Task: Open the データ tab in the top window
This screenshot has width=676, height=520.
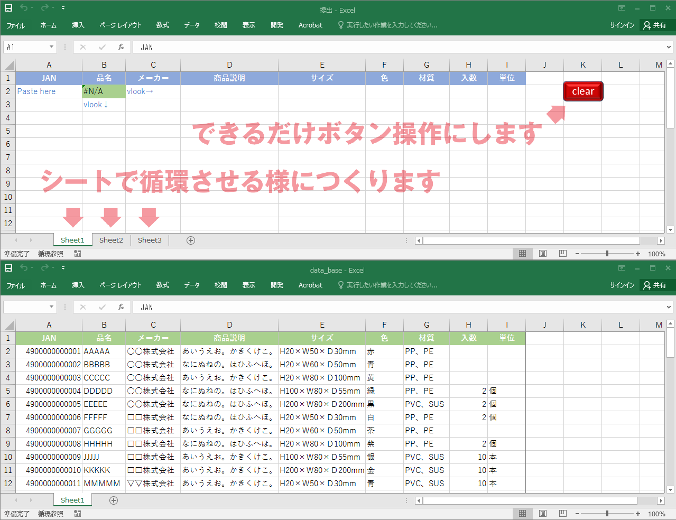Action: (191, 25)
